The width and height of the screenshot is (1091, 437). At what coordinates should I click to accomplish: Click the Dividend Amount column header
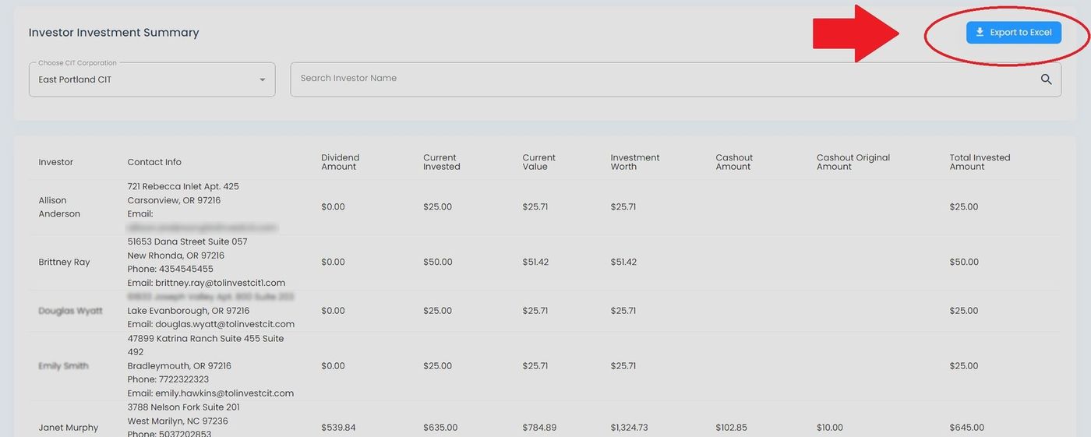[x=340, y=162]
